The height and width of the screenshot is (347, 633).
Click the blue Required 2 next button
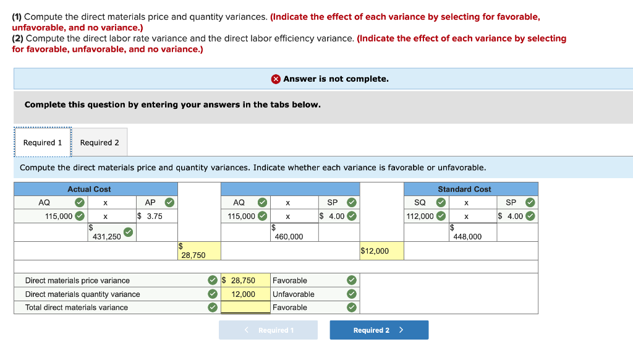click(379, 330)
